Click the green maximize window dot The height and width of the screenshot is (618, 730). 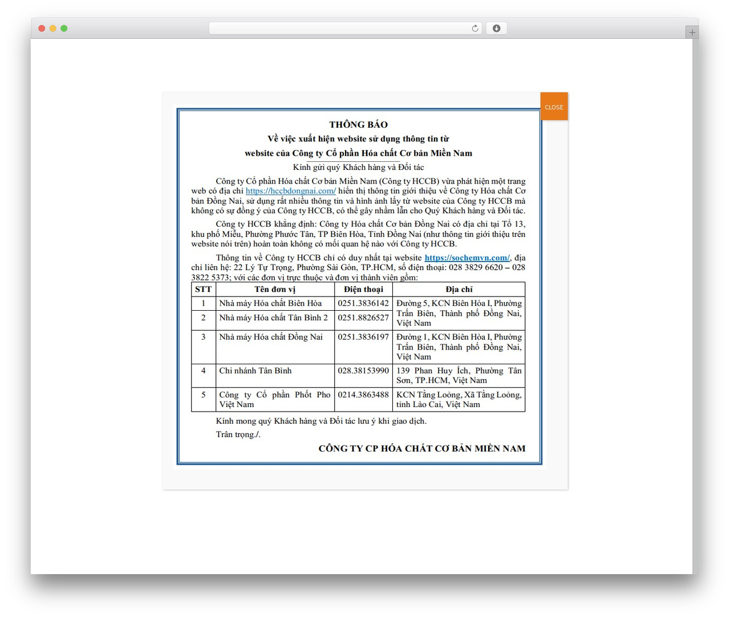[64, 29]
